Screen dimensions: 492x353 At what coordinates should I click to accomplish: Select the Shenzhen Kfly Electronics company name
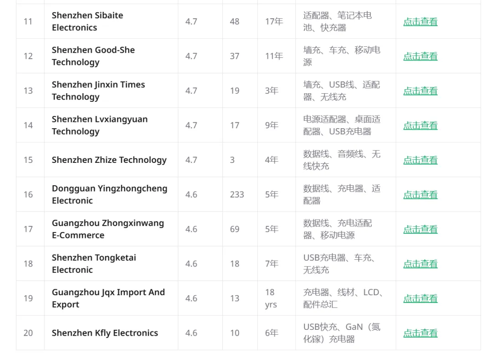(x=105, y=333)
